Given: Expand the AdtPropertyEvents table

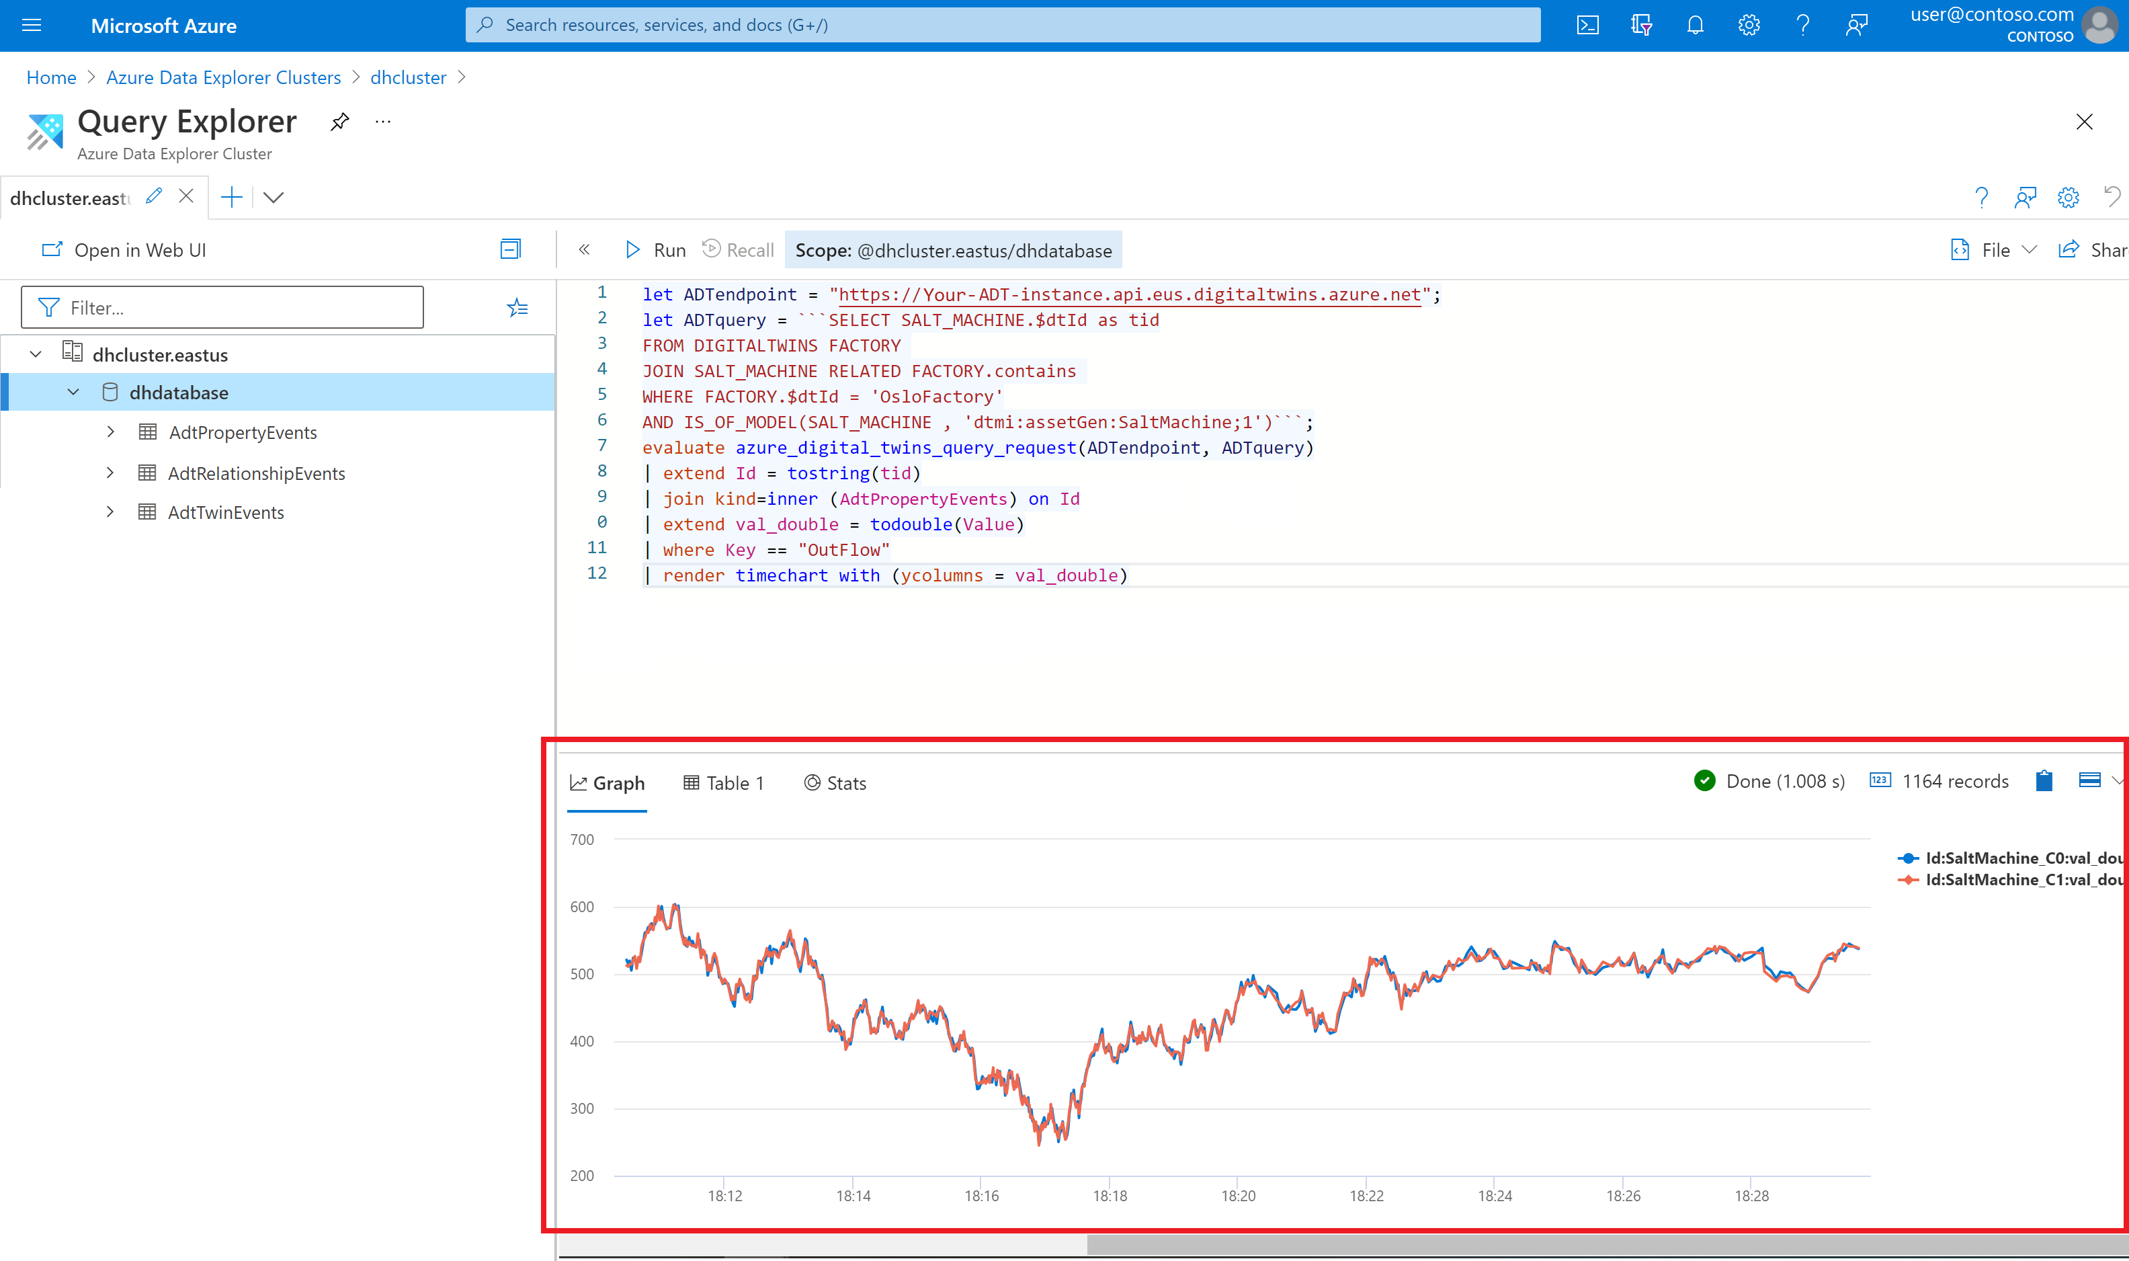Looking at the screenshot, I should pos(110,432).
